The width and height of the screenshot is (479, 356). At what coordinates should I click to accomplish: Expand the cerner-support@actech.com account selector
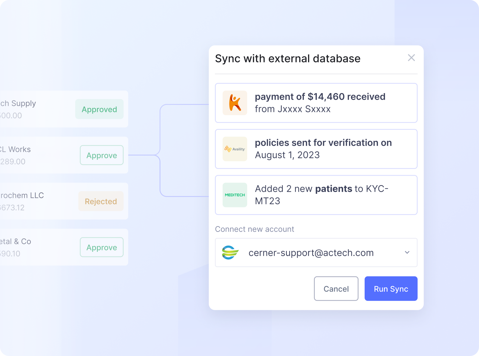(x=316, y=252)
